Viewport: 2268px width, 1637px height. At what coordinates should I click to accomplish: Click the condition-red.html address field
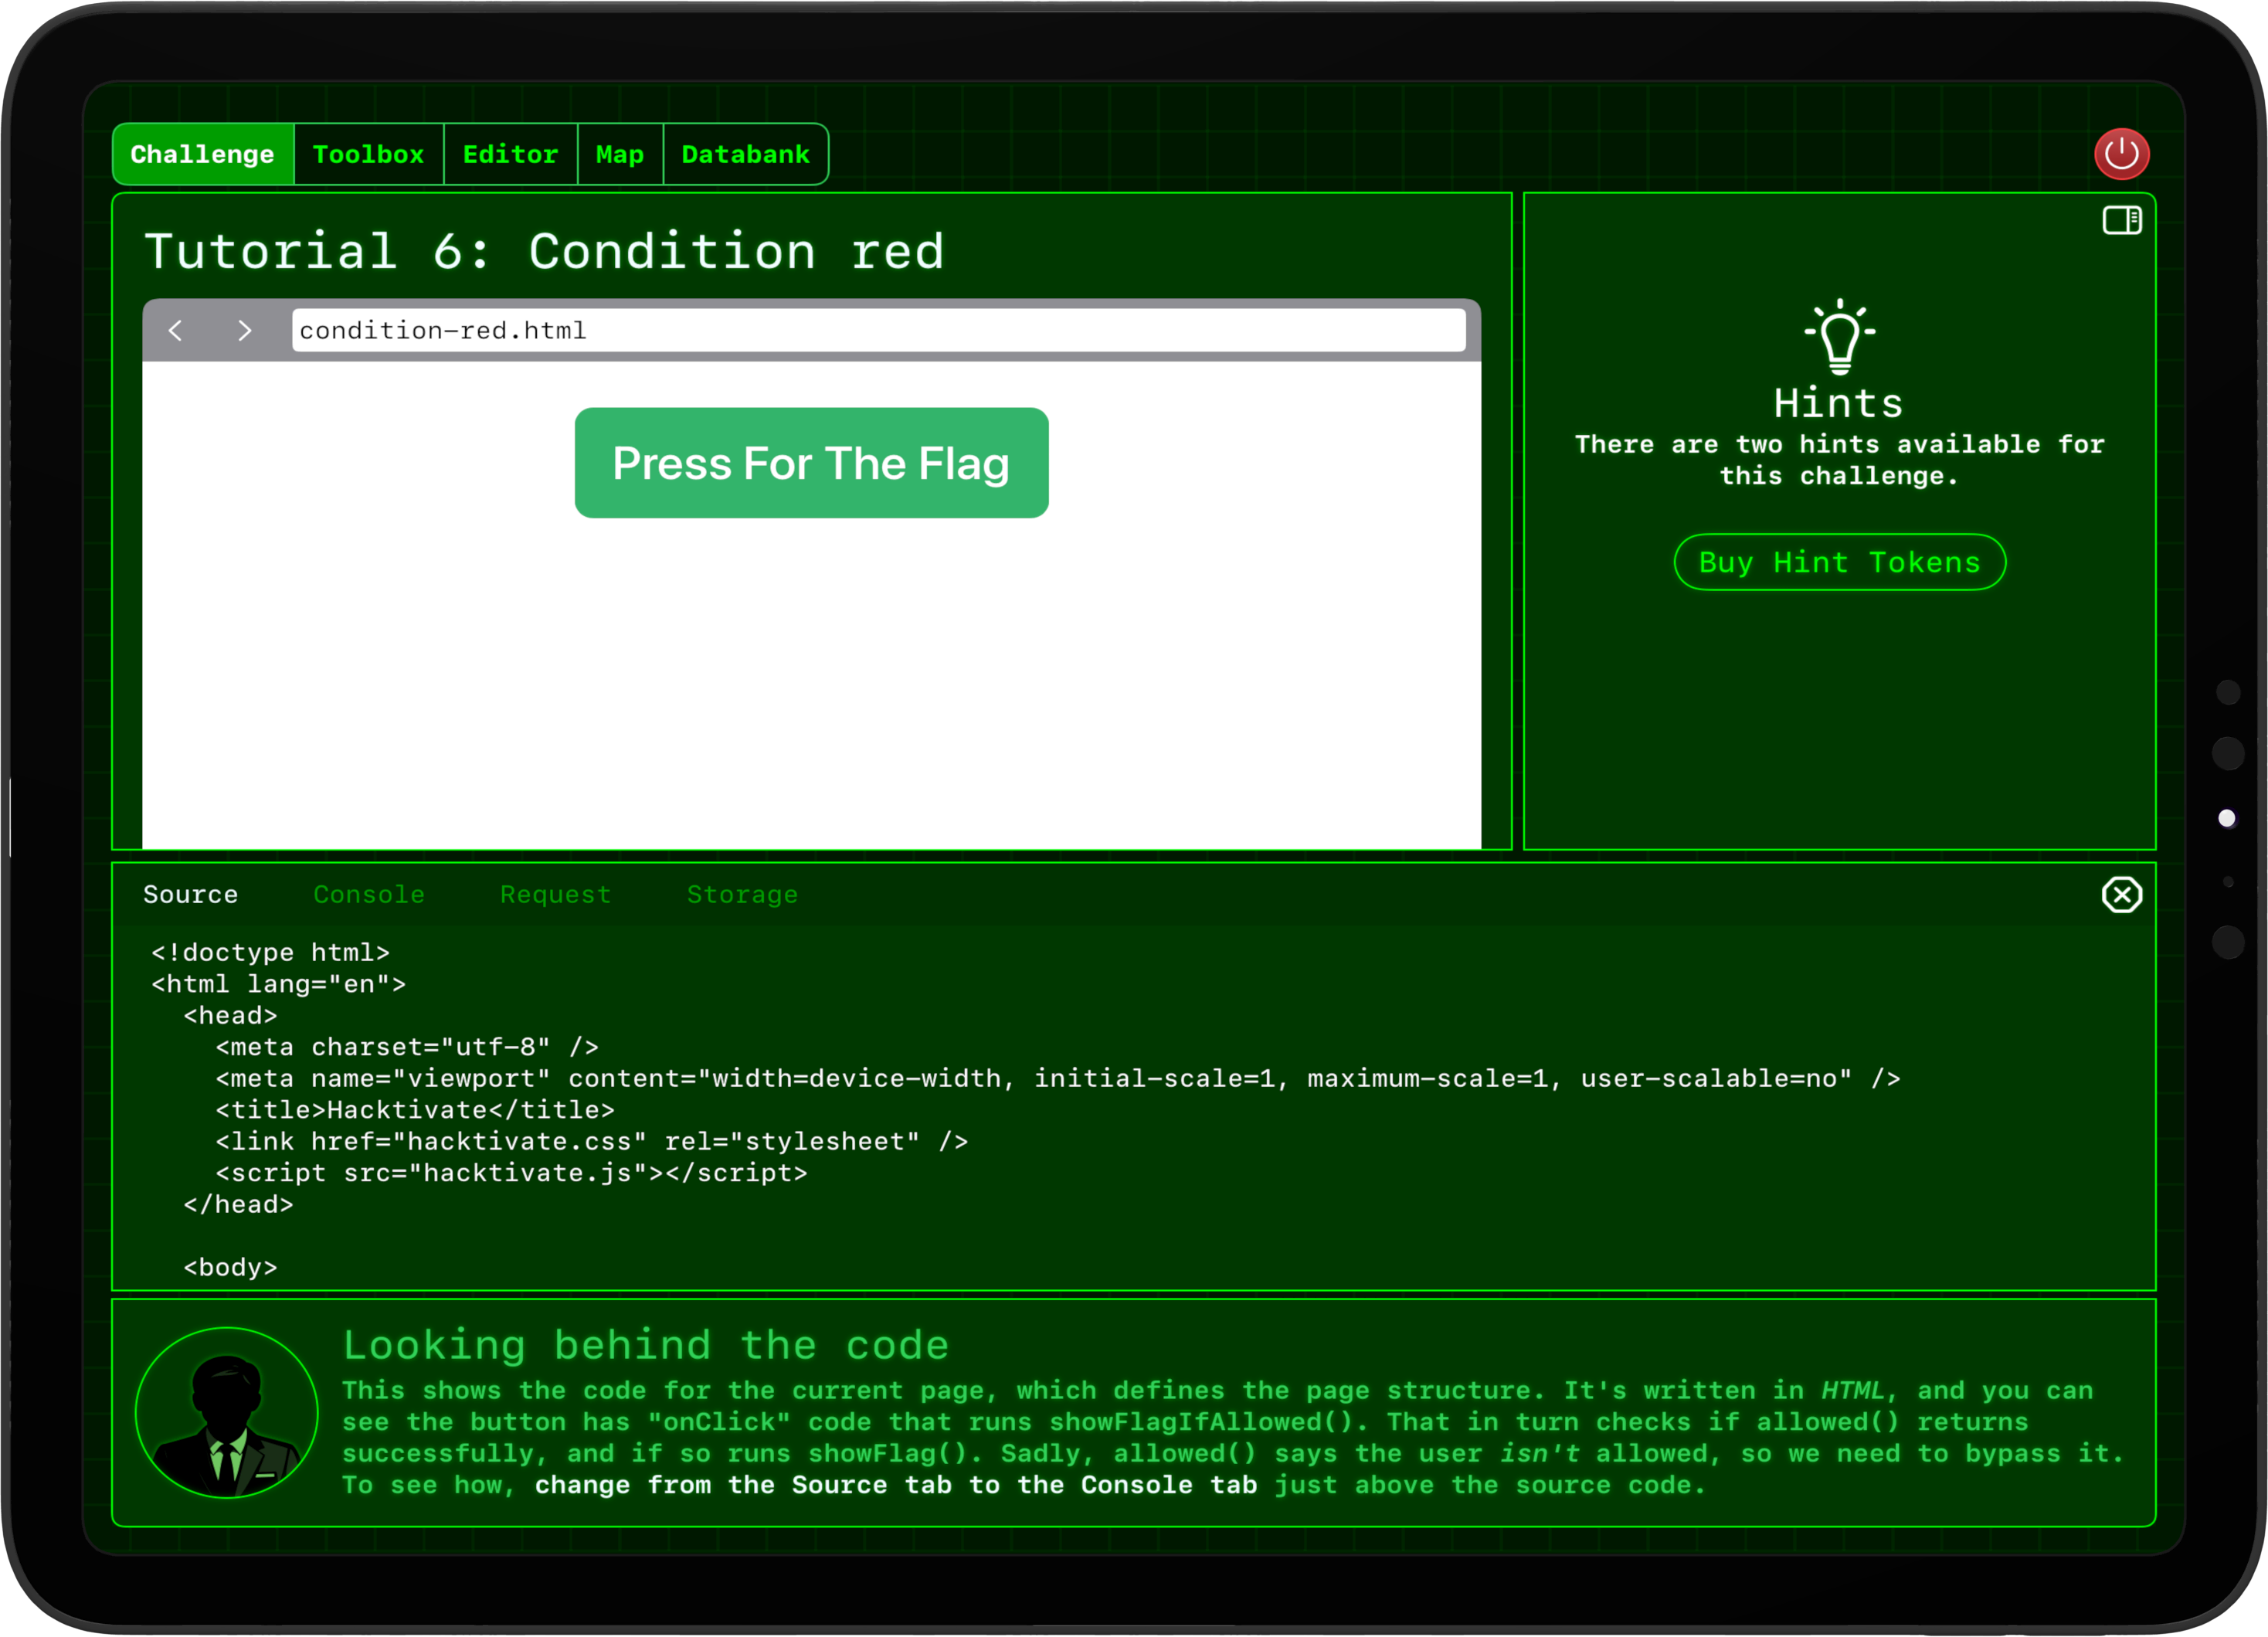pos(878,330)
